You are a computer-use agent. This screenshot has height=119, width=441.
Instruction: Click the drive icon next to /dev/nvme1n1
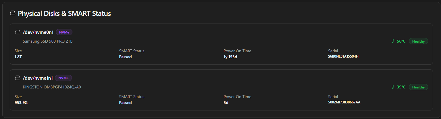pyautogui.click(x=18, y=78)
